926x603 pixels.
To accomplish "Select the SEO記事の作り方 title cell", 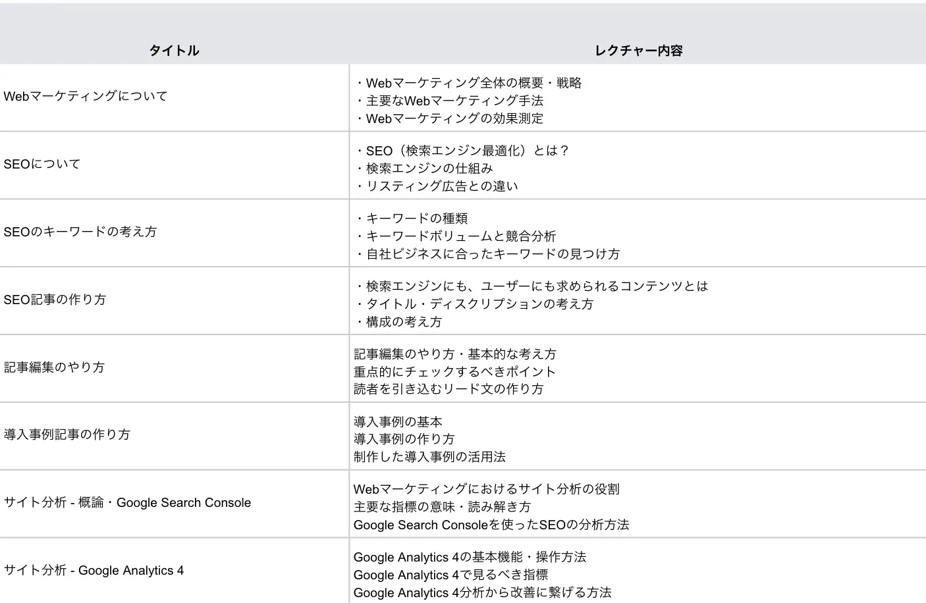I will coord(55,300).
